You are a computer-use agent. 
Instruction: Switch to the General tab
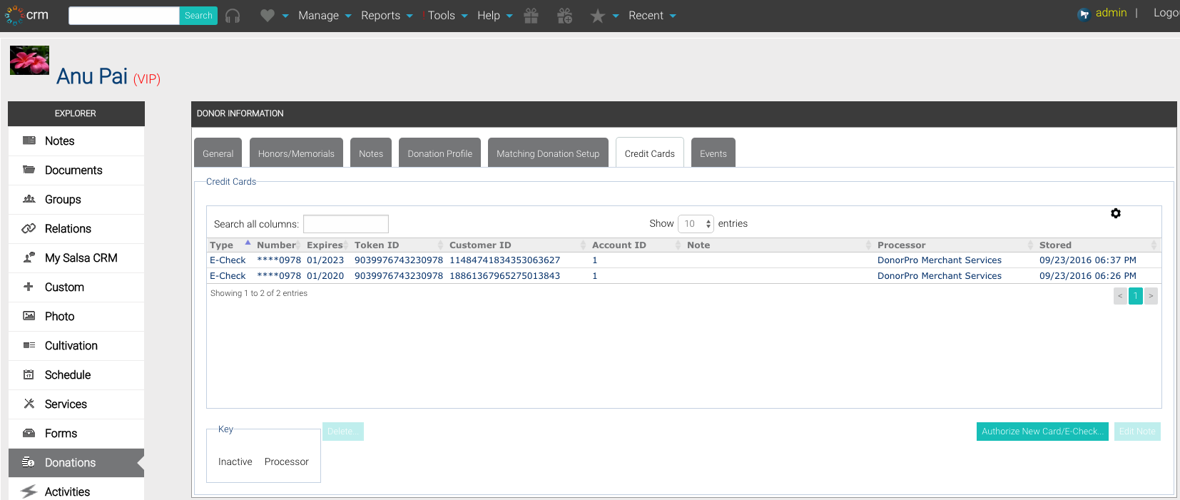pos(218,153)
